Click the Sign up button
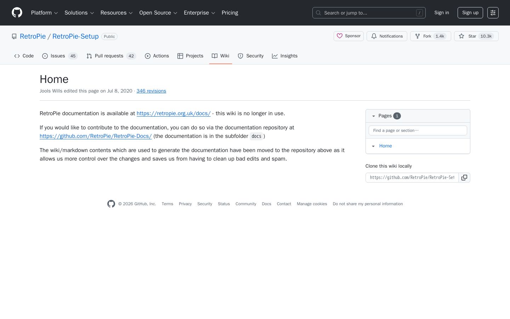Image resolution: width=510 pixels, height=319 pixels. coord(470,13)
